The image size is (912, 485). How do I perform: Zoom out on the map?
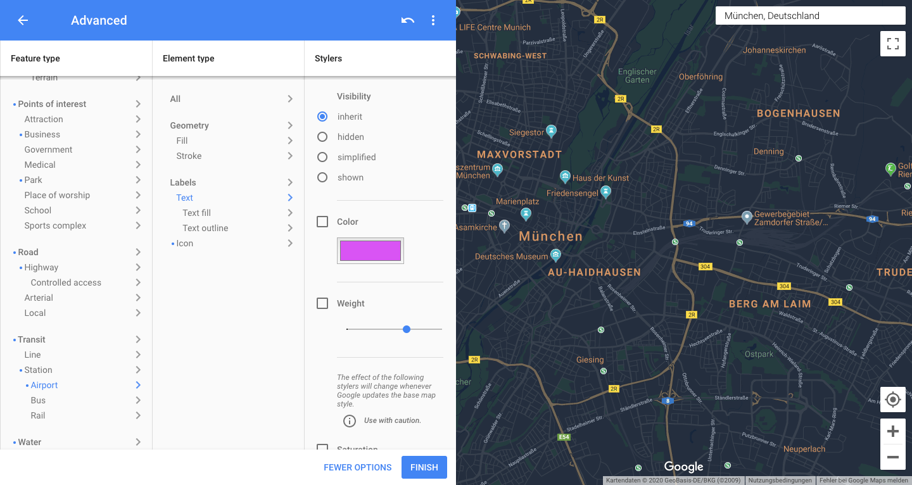coord(893,457)
